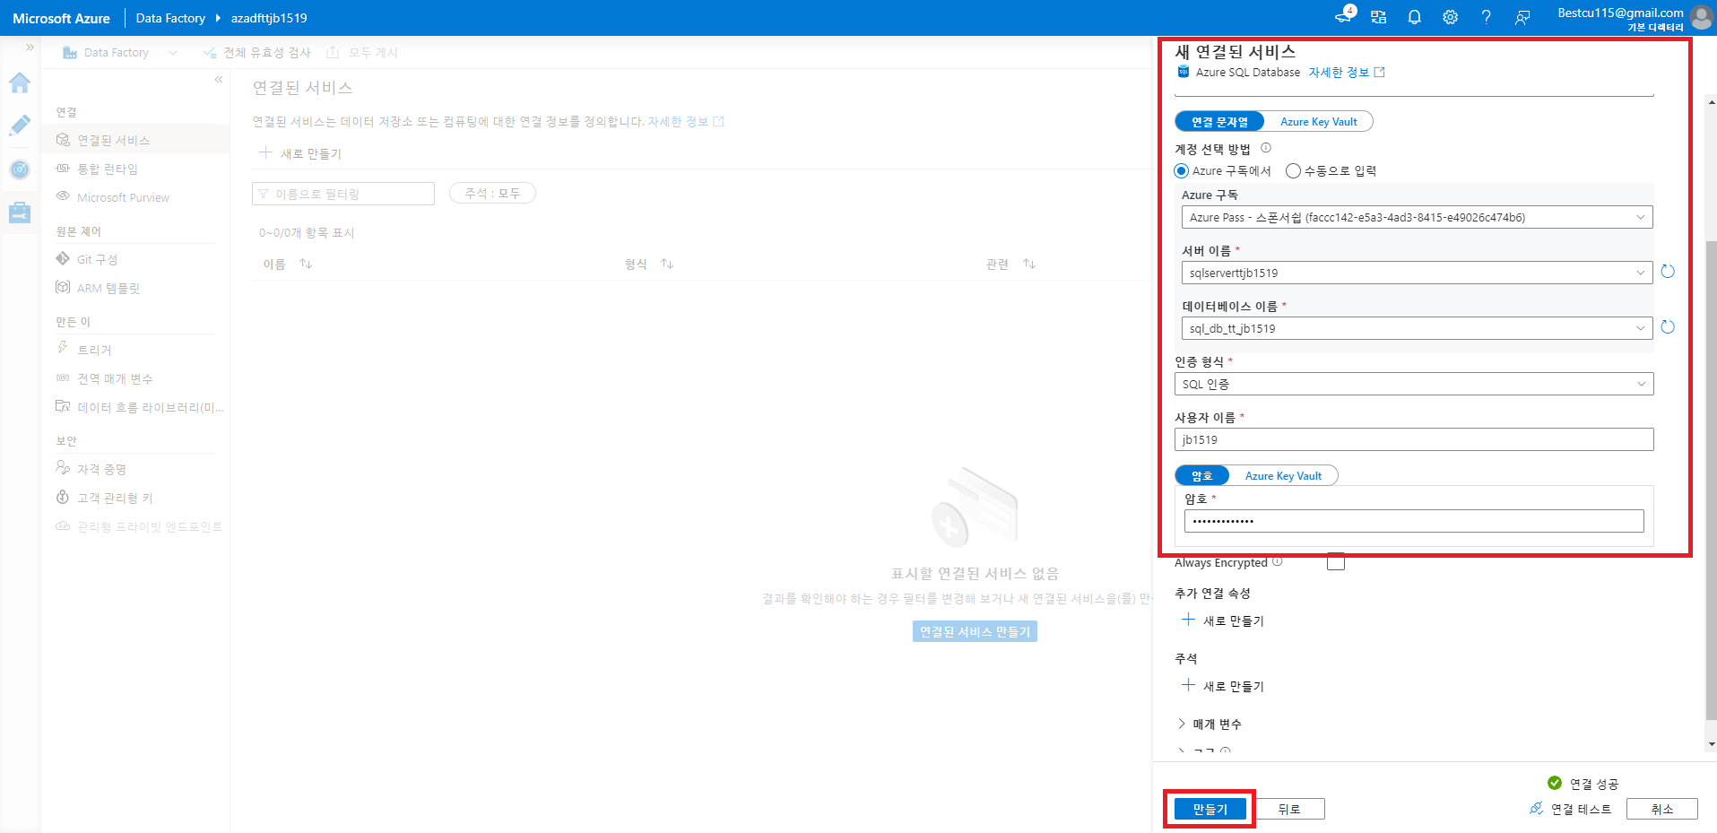The height and width of the screenshot is (833, 1717).
Task: Click the user account avatar
Action: tap(1701, 18)
